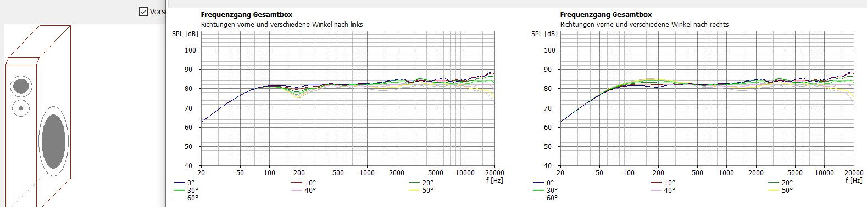Toggle the Vors checkbox above speaker preview
Viewport: 867px width, 207px height.
[x=143, y=11]
